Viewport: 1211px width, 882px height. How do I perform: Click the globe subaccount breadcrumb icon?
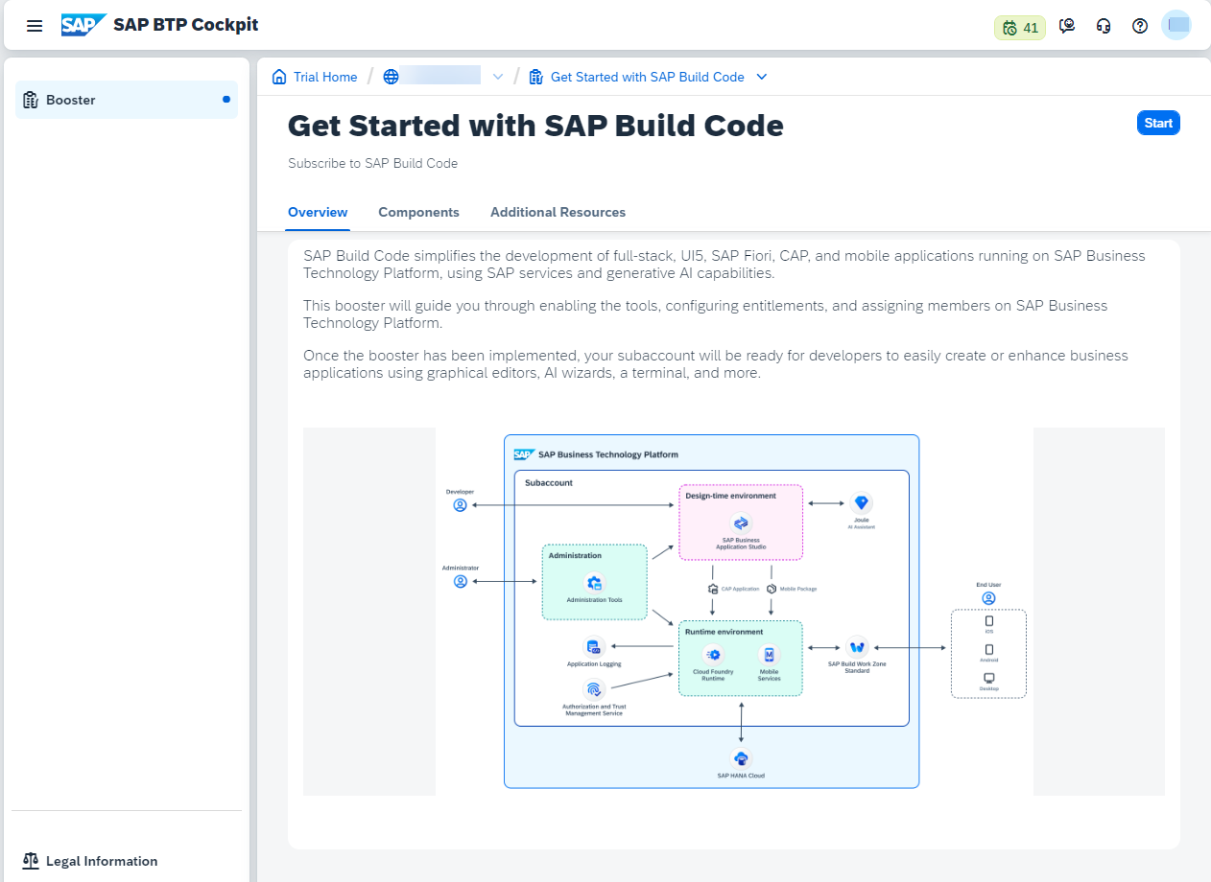click(391, 77)
